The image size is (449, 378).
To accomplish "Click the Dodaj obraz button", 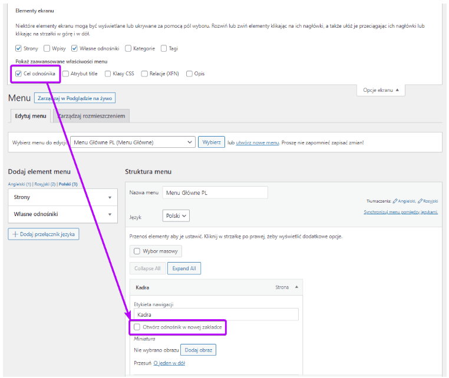I will pyautogui.click(x=198, y=350).
